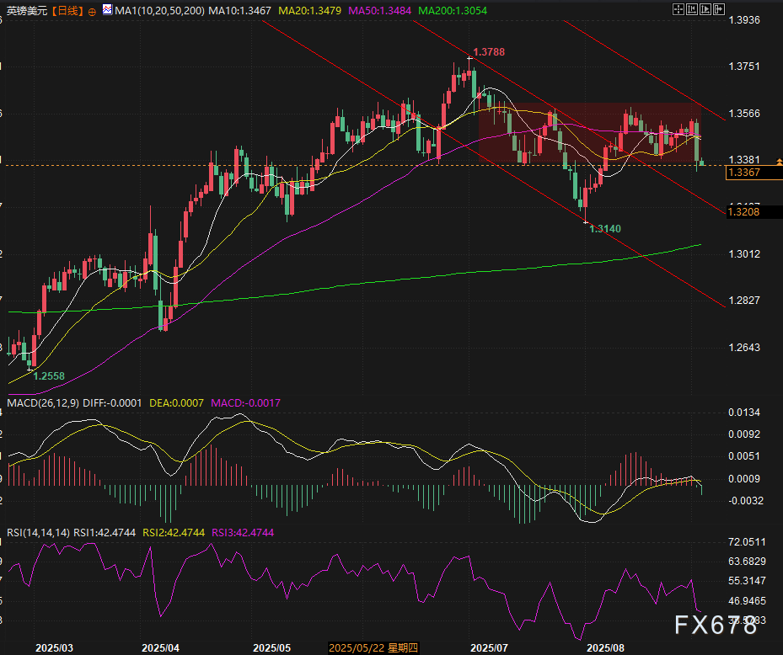
Task: Click the highlighted 2025/05/22 date label
Action: click(374, 647)
